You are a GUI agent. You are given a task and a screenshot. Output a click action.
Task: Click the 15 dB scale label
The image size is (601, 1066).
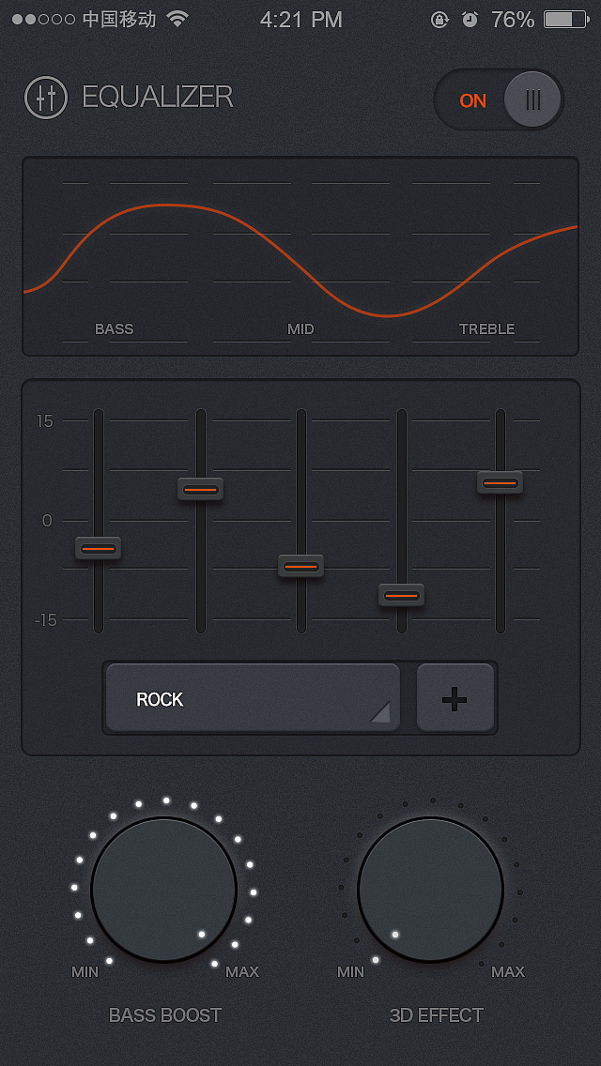pos(44,420)
